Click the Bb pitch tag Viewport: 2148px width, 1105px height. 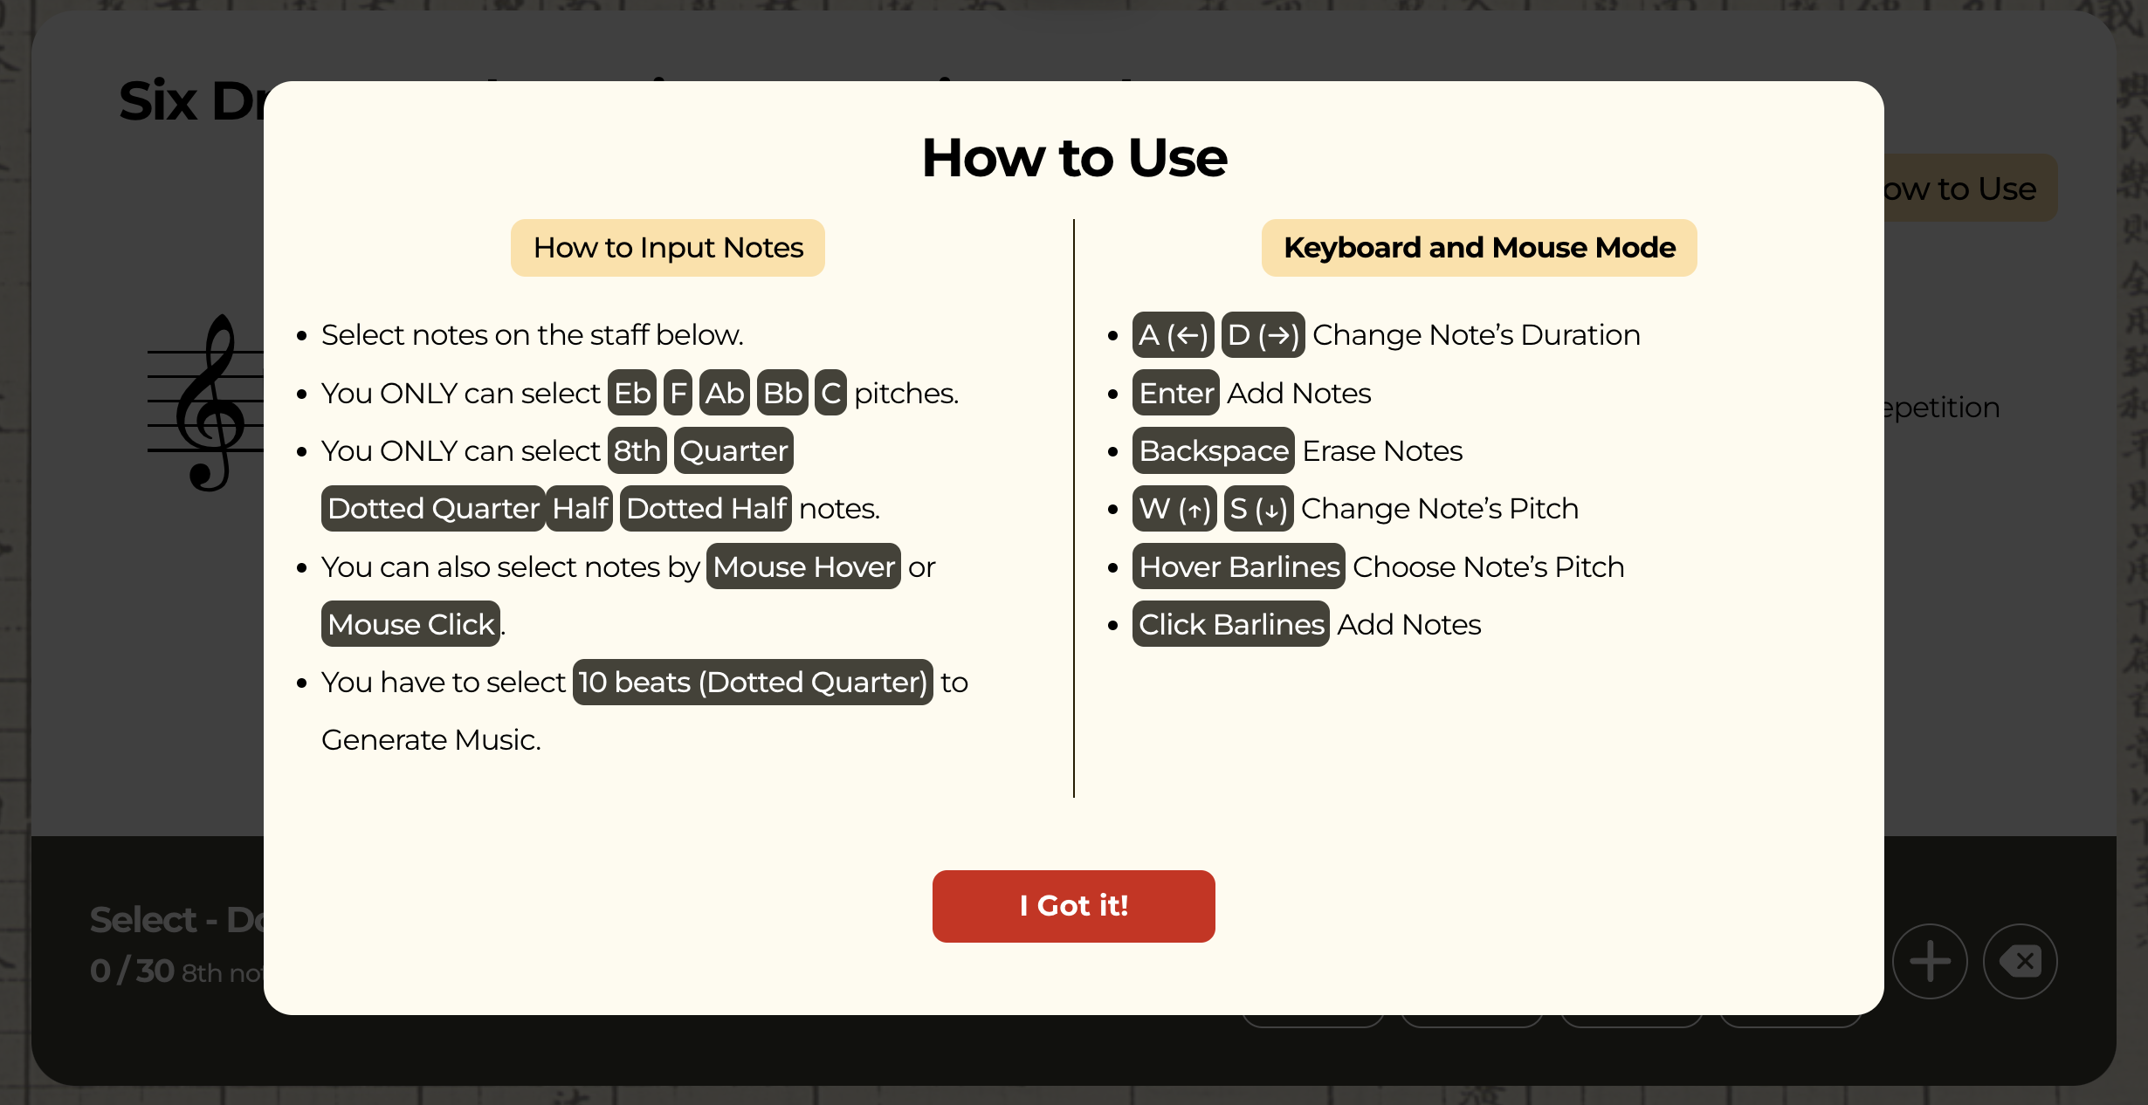782,393
